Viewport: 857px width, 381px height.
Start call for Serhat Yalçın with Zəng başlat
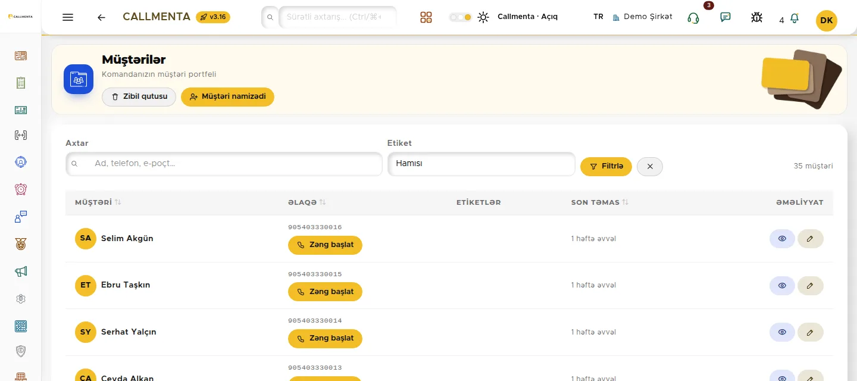click(x=325, y=338)
